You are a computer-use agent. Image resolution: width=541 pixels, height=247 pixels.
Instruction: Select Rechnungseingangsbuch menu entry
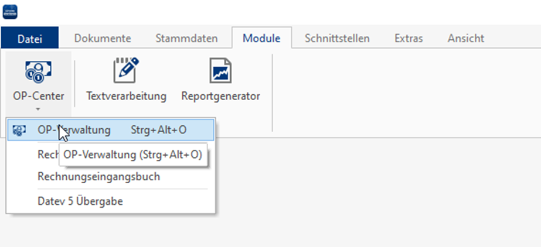[x=98, y=176]
